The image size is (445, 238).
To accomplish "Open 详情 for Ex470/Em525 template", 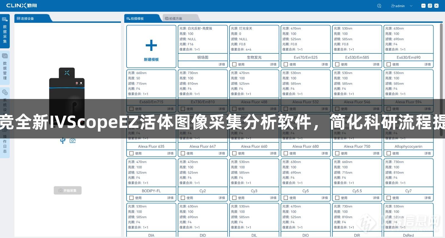I will 325,65.
